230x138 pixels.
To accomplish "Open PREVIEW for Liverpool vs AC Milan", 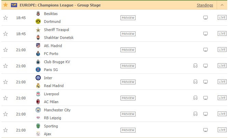I will click(128, 98).
